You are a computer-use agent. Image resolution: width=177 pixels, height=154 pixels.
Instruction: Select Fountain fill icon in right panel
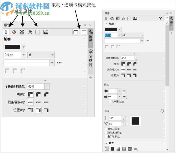coord(118,149)
